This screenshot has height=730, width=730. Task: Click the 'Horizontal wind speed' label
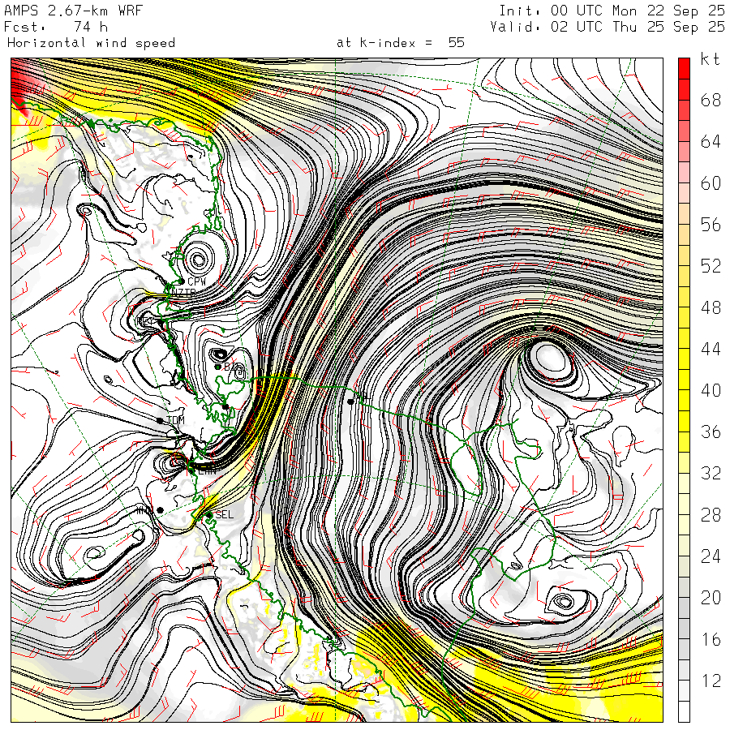pos(91,43)
